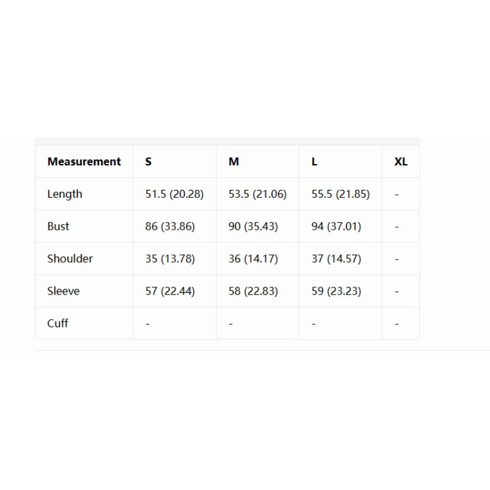The width and height of the screenshot is (490, 490).
Task: Click the Shoulder row label
Action: point(70,258)
